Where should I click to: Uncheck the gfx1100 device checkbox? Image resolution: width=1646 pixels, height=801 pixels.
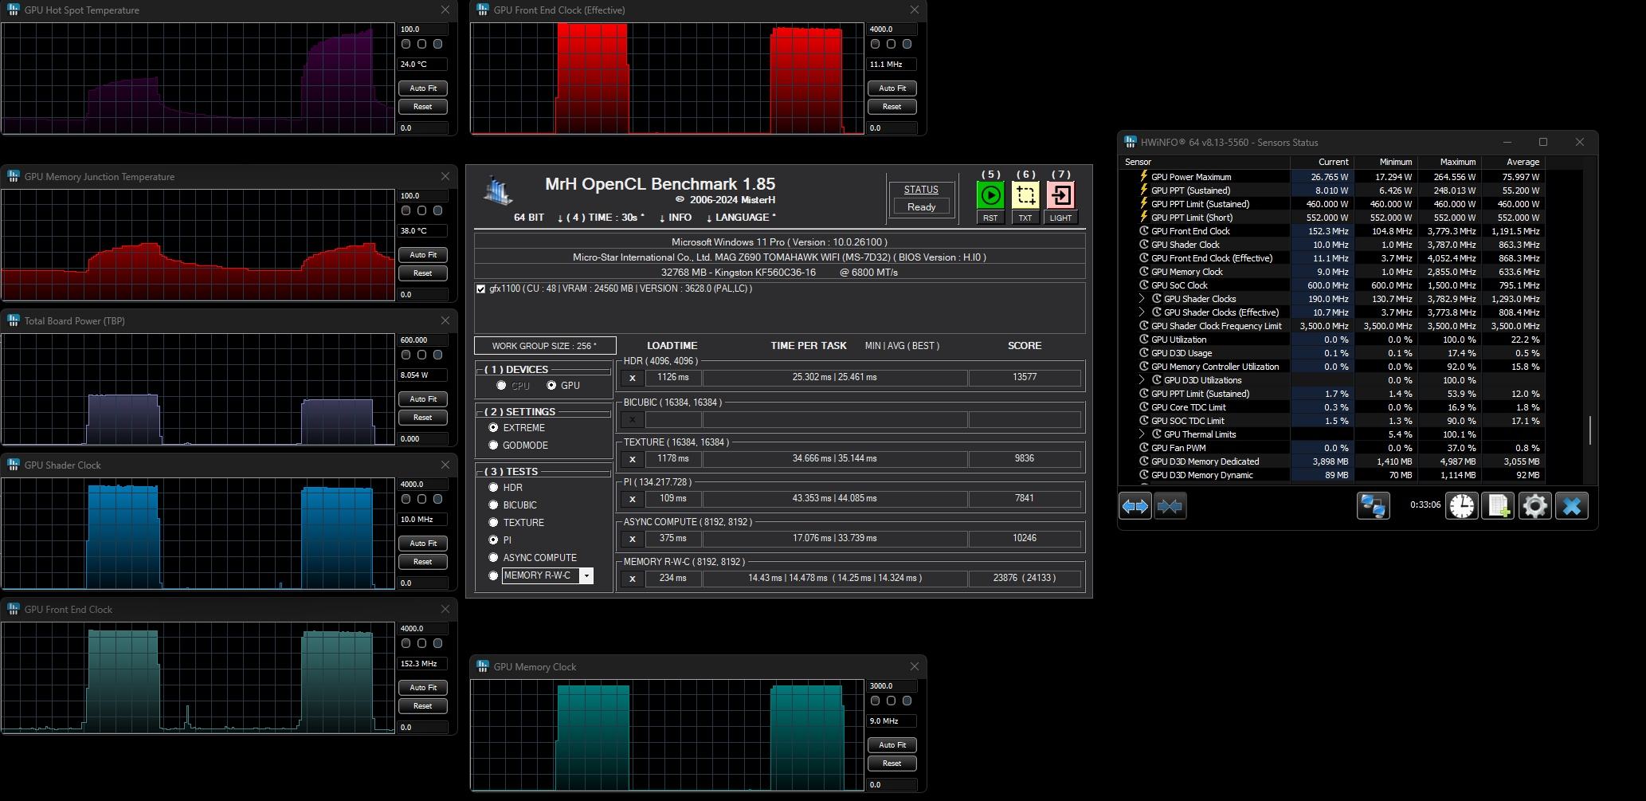click(x=480, y=289)
